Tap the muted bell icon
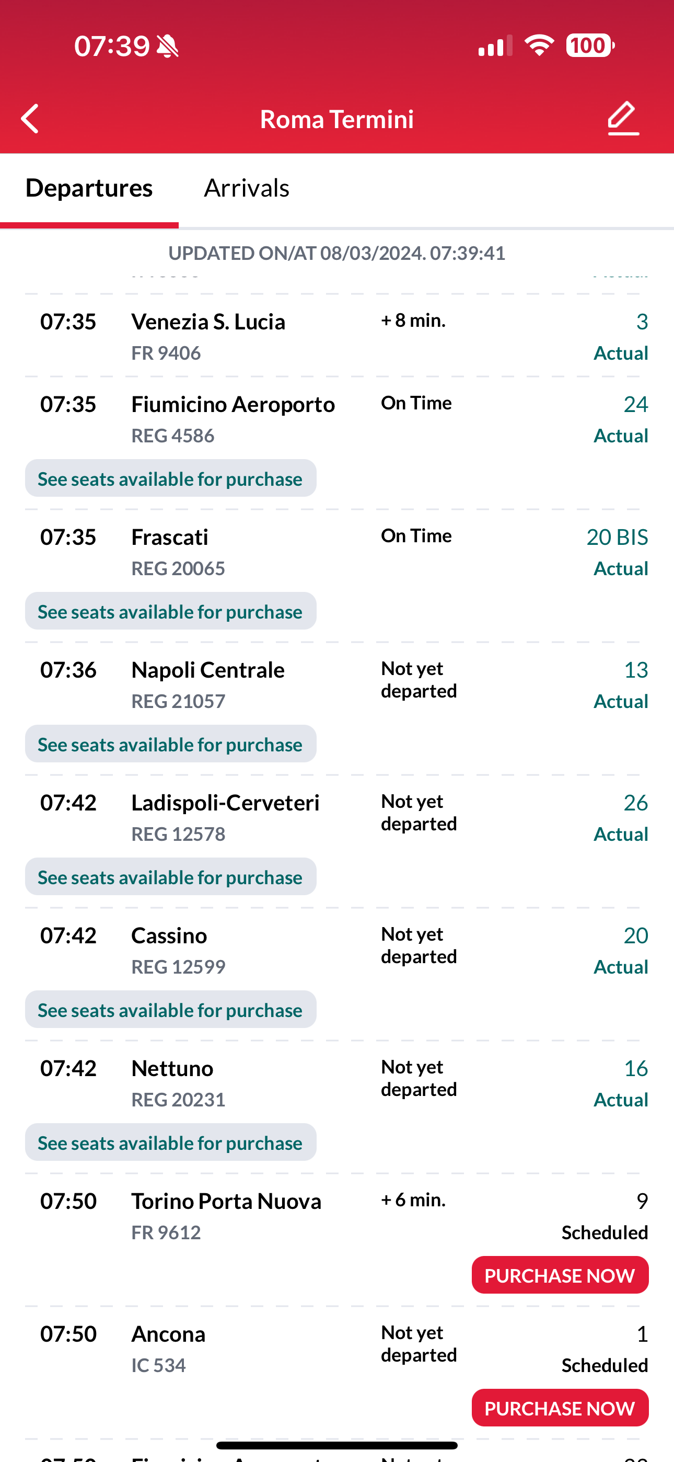This screenshot has width=674, height=1462. [x=167, y=46]
